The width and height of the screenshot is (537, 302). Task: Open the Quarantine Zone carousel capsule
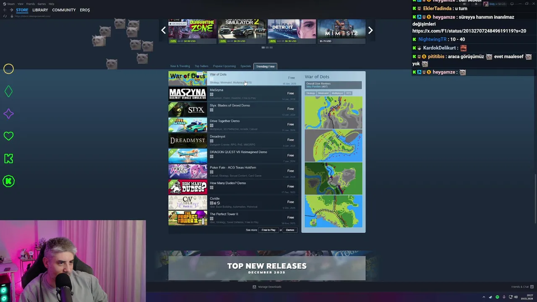pos(192,31)
